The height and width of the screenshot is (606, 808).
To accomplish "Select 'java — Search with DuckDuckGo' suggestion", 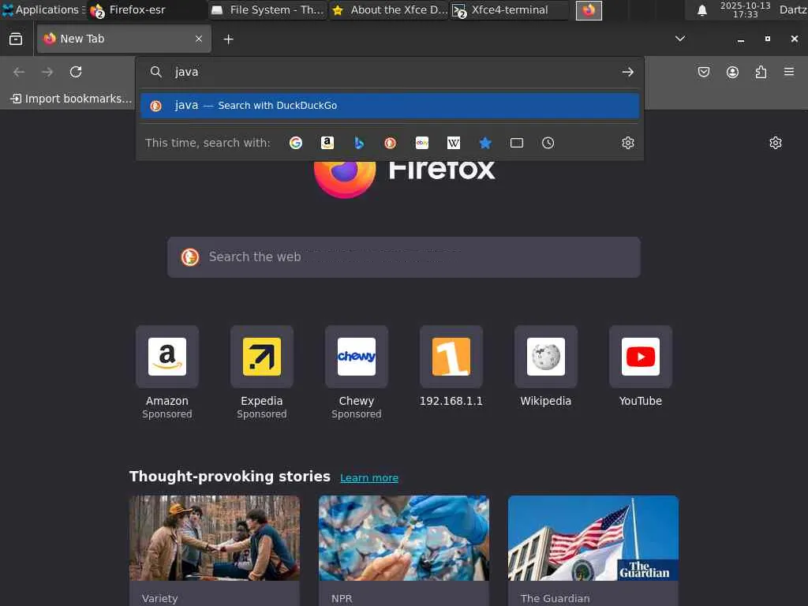I will point(390,106).
